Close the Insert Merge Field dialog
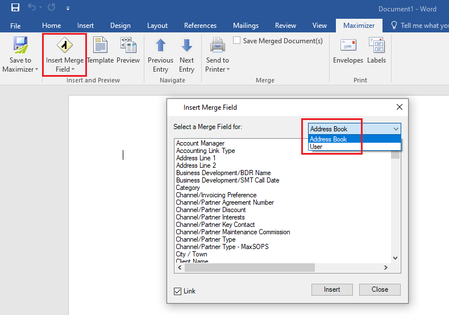Screen dimensions: 449x315 [400, 107]
